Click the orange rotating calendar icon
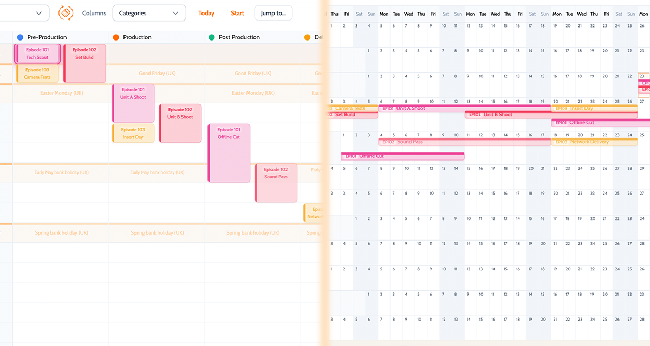This screenshot has height=346, width=650. tap(66, 13)
